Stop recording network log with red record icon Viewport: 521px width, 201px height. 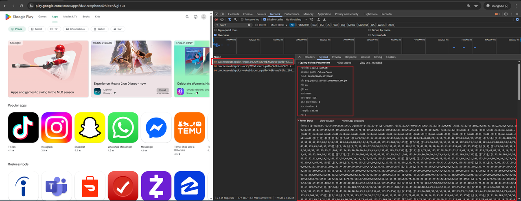click(216, 19)
